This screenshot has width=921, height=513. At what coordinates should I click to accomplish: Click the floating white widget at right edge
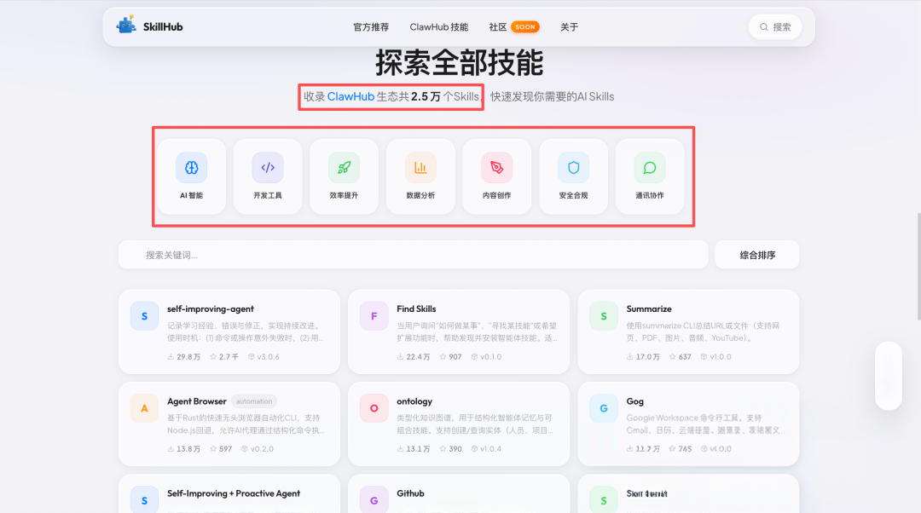click(888, 376)
